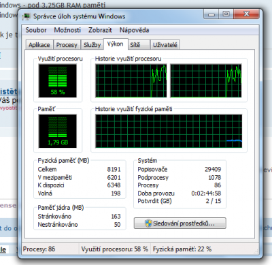Switch to the Služby tab
The width and height of the screenshot is (272, 265).
[92, 45]
